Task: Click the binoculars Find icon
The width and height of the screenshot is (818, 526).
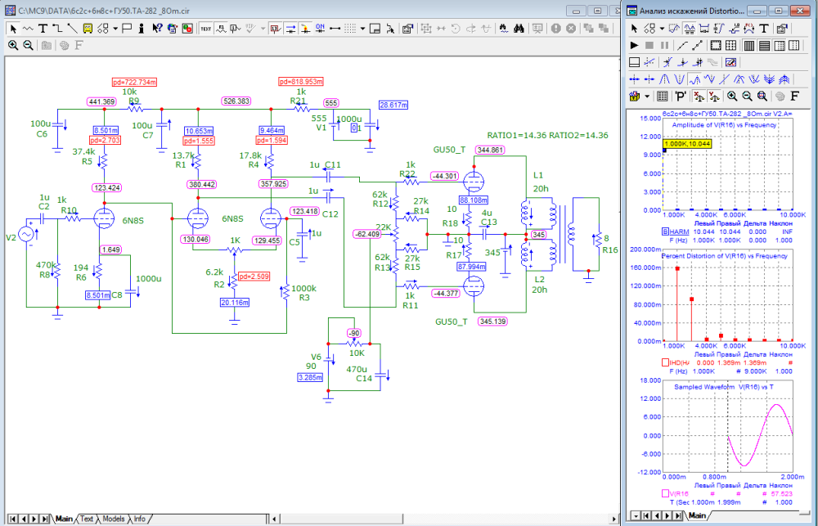Action: (x=519, y=28)
